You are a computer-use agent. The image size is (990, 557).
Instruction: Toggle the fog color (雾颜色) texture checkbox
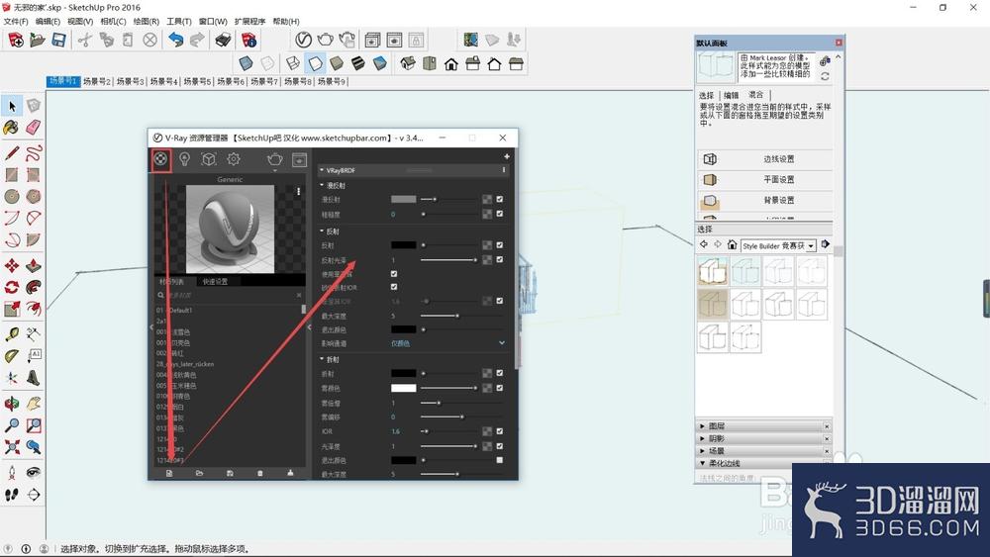tap(499, 388)
